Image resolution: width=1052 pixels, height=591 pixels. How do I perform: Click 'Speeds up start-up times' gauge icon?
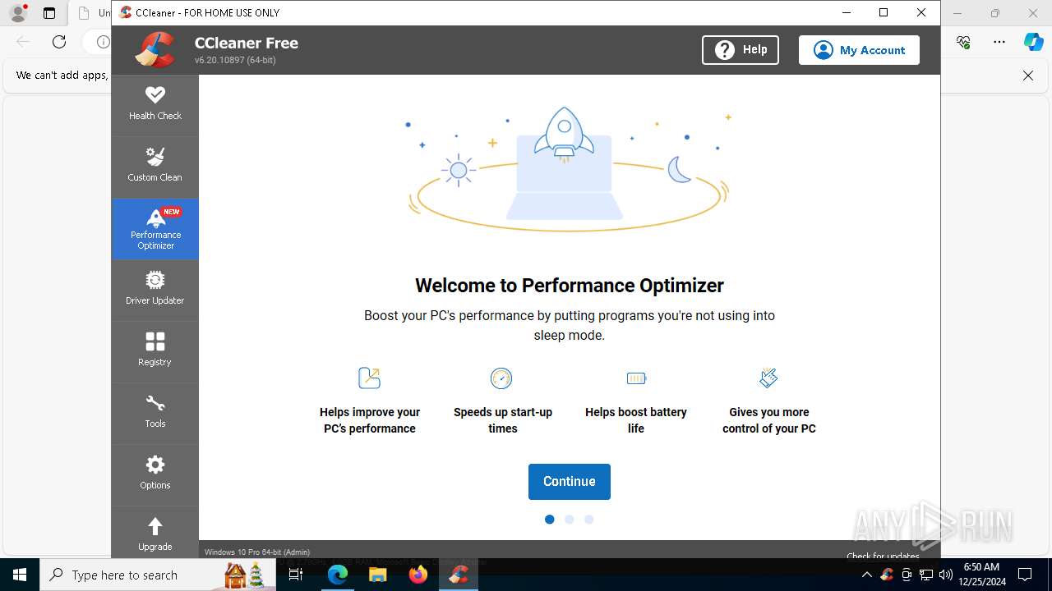click(x=501, y=378)
